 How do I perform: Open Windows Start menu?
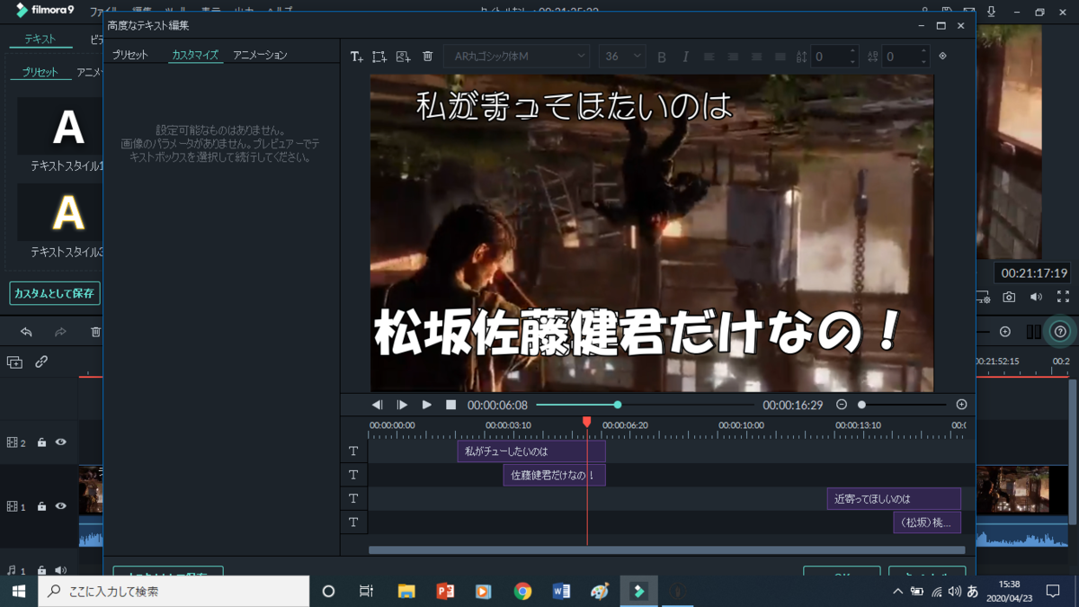pyautogui.click(x=18, y=591)
